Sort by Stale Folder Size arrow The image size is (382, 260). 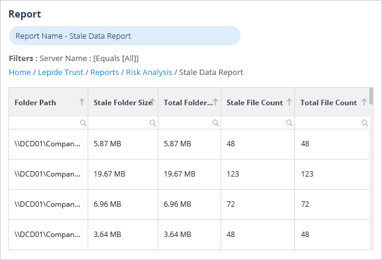coord(153,102)
